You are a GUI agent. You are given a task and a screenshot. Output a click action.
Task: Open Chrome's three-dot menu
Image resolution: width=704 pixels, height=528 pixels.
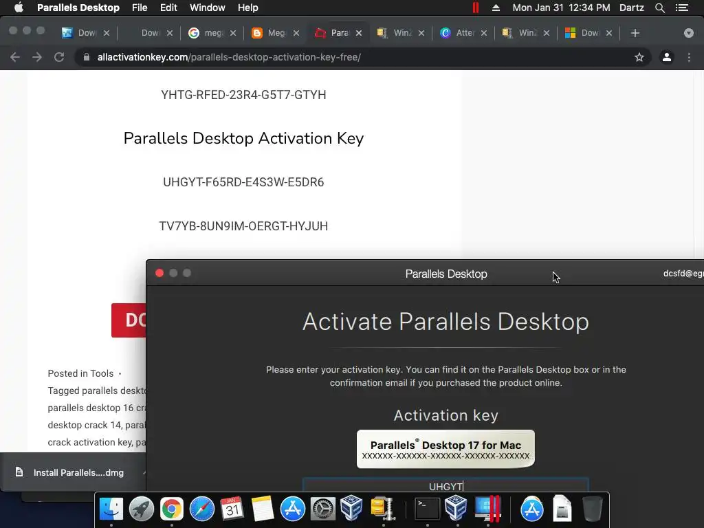(689, 57)
